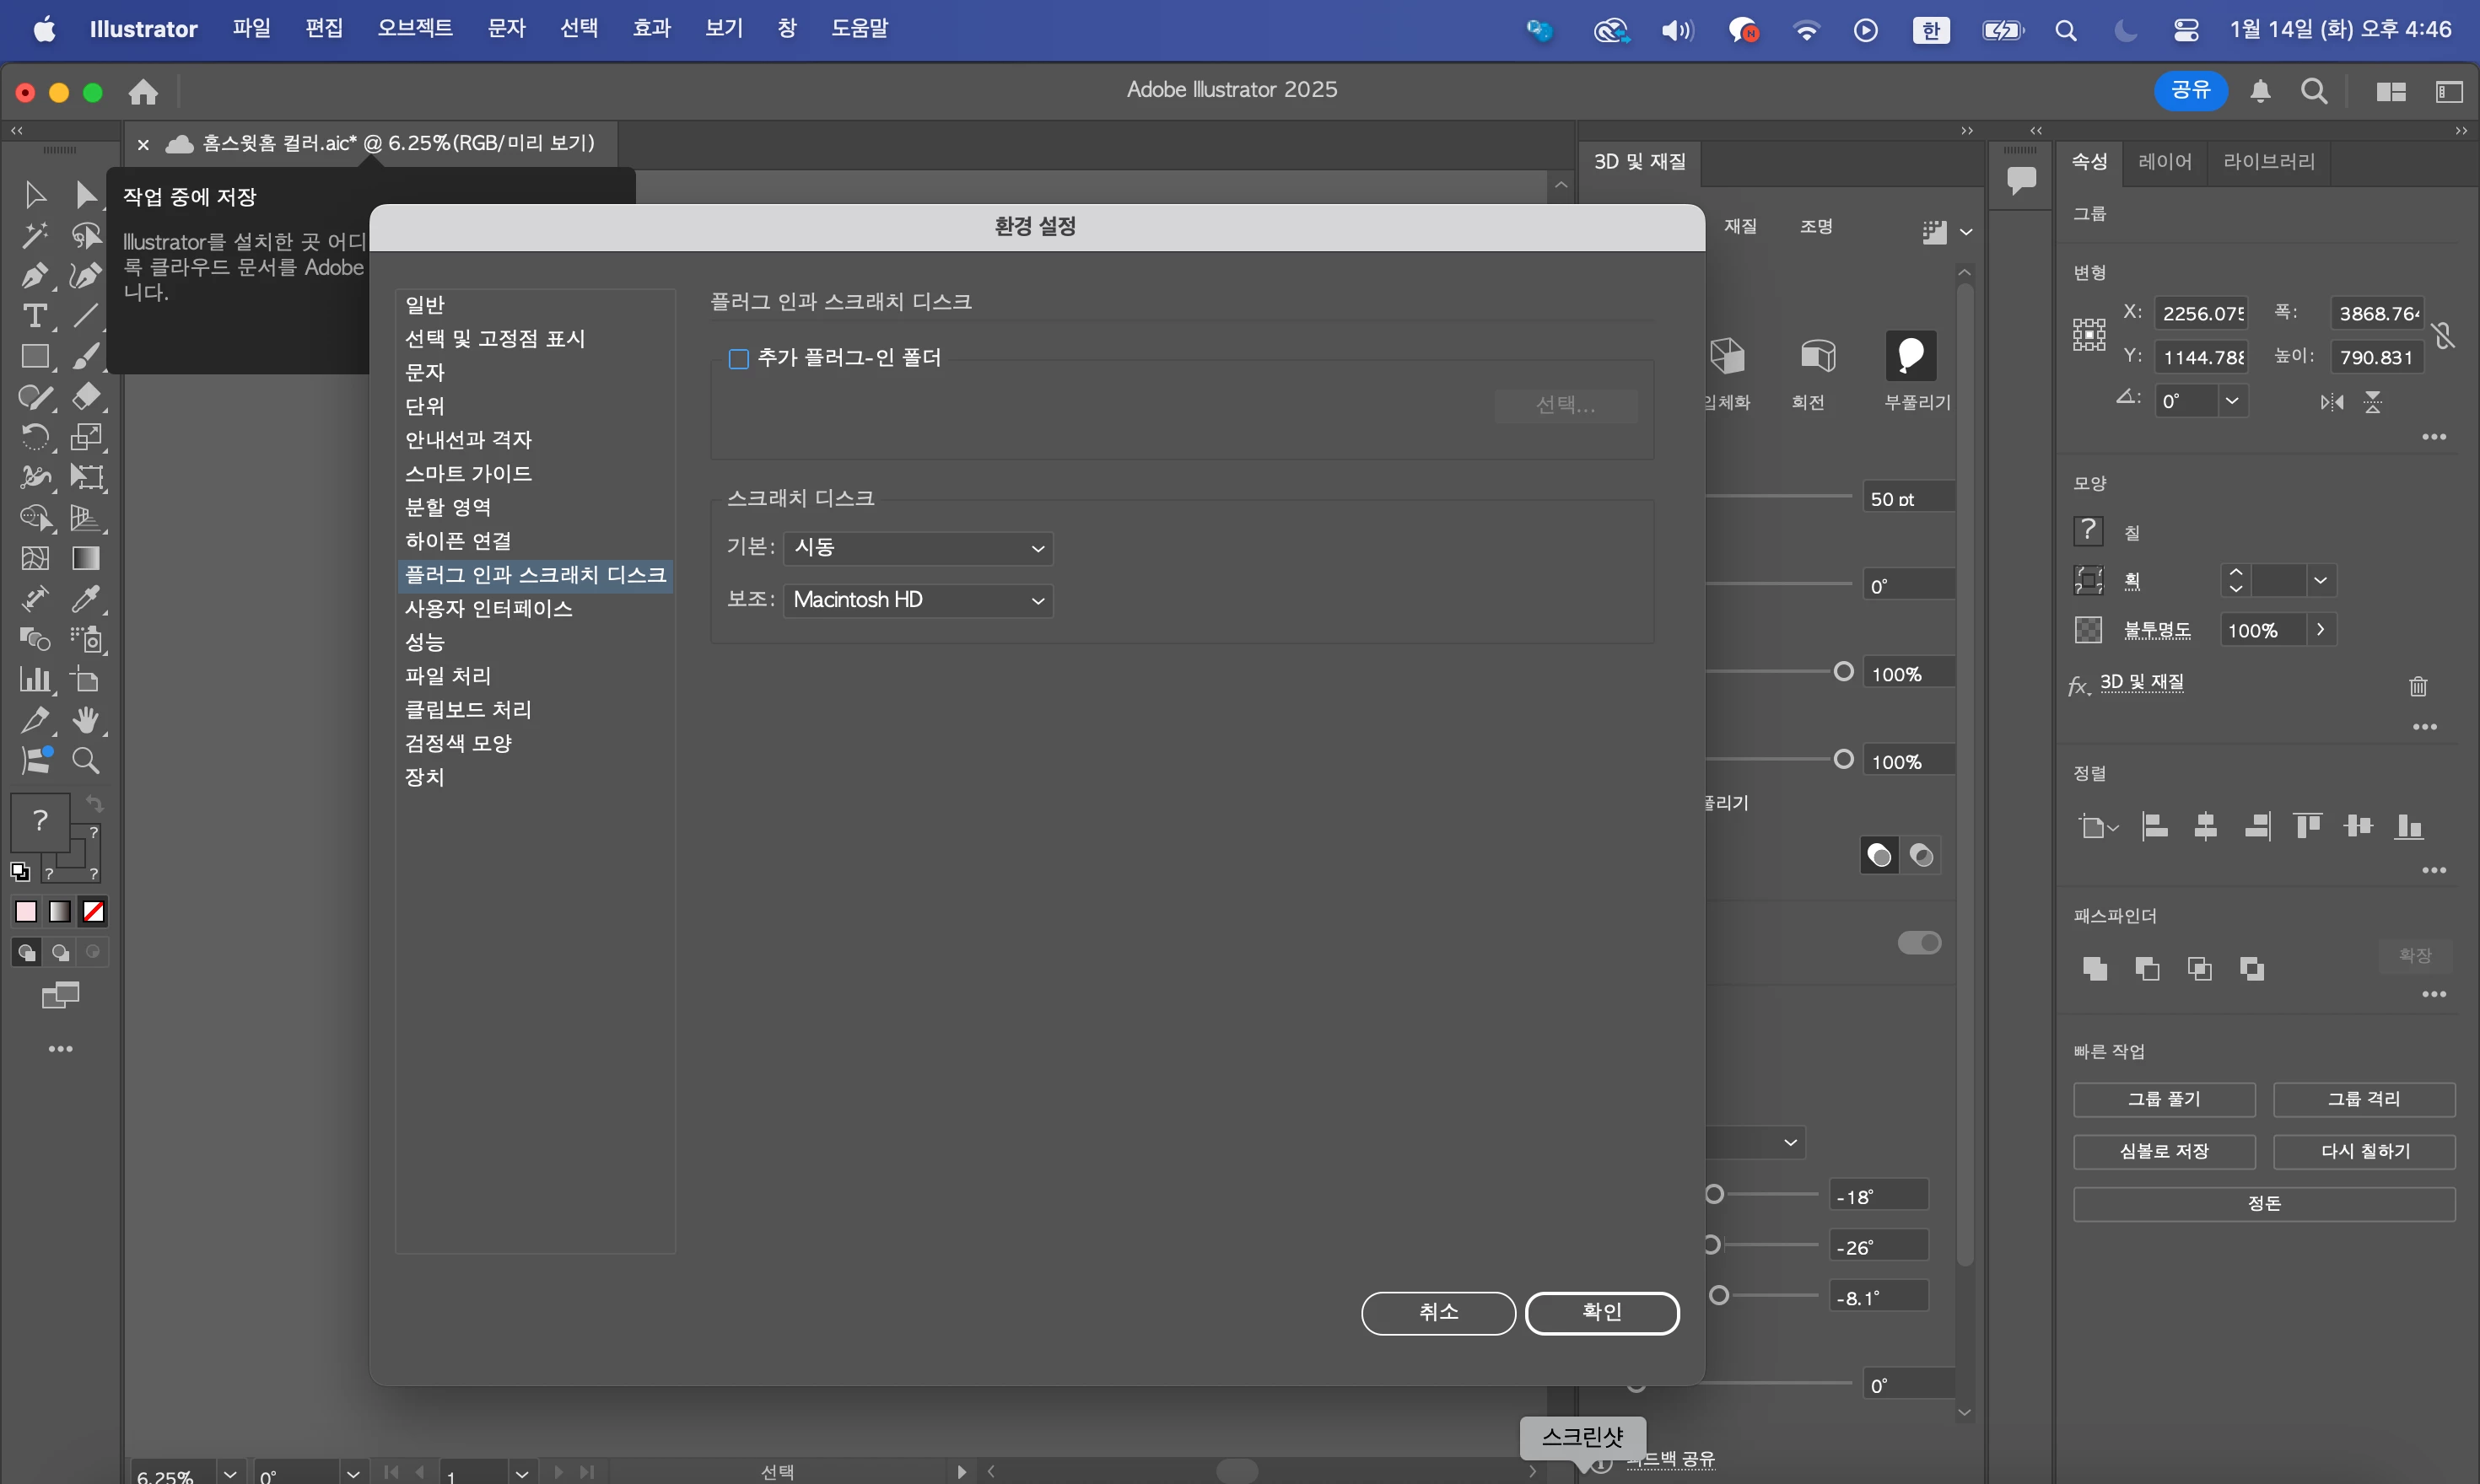This screenshot has width=2480, height=1484.
Task: Select the Zoom tool magnifier
Action: pyautogui.click(x=86, y=761)
